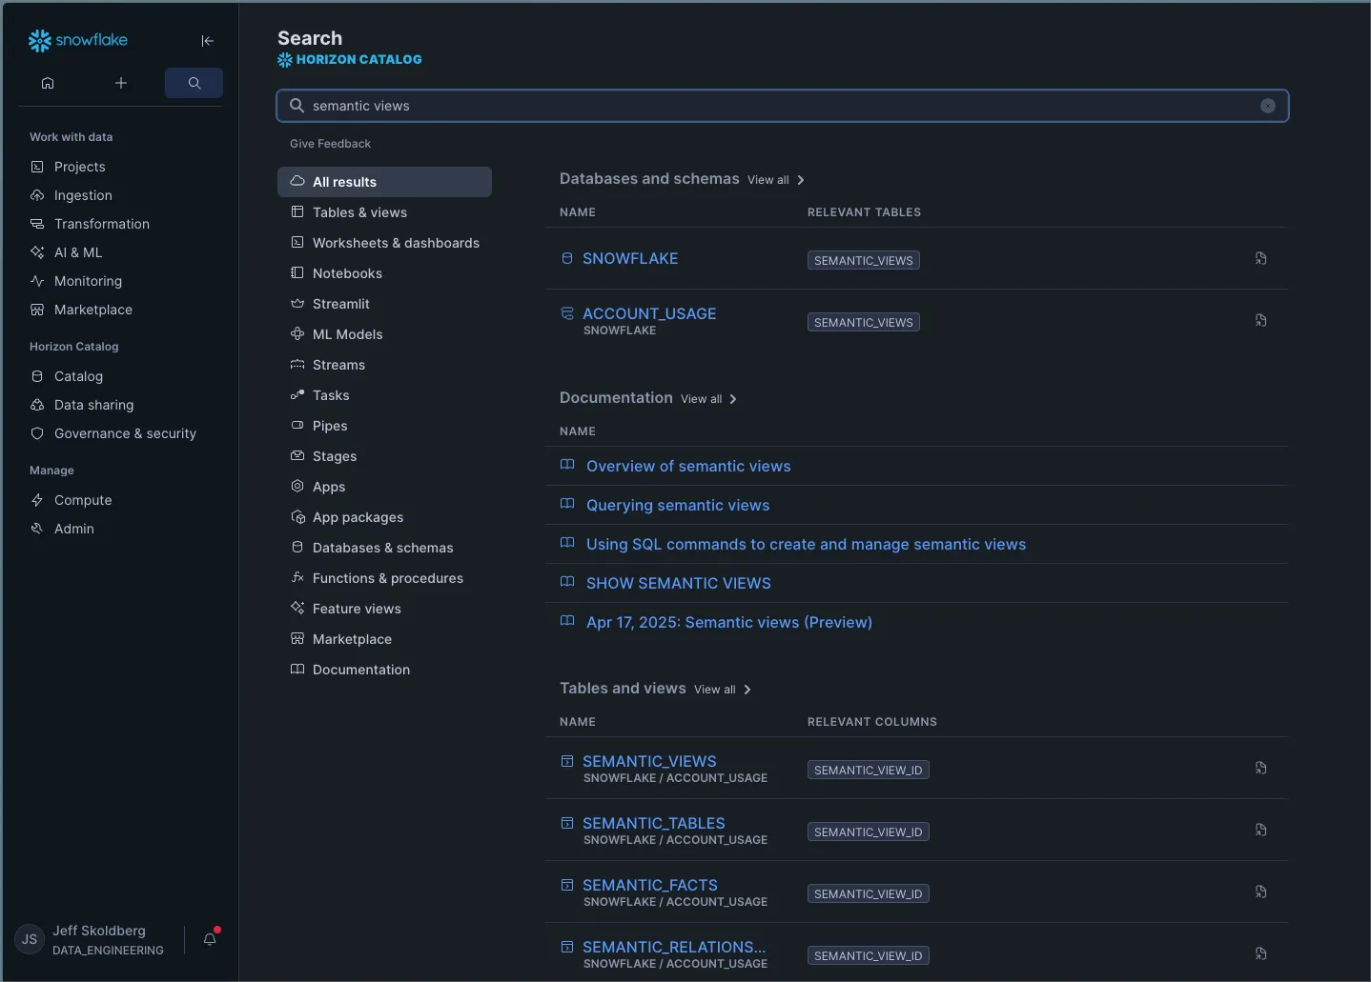Viewport: 1371px width, 982px height.
Task: Focus the semantic views search box
Action: (782, 106)
